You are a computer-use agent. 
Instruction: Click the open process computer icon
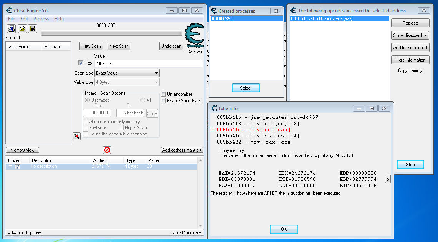click(x=12, y=28)
